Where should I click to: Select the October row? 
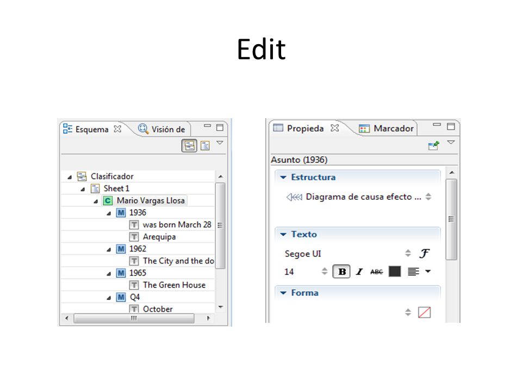pos(158,309)
